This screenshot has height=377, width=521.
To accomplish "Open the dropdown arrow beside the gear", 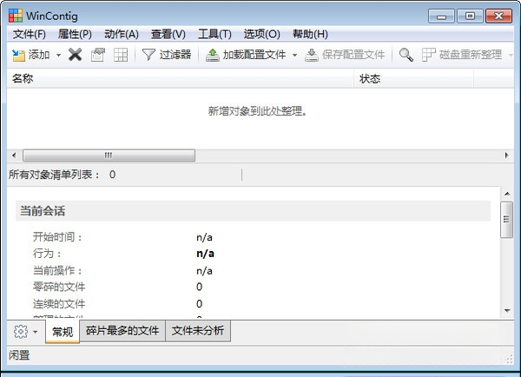I will [36, 332].
